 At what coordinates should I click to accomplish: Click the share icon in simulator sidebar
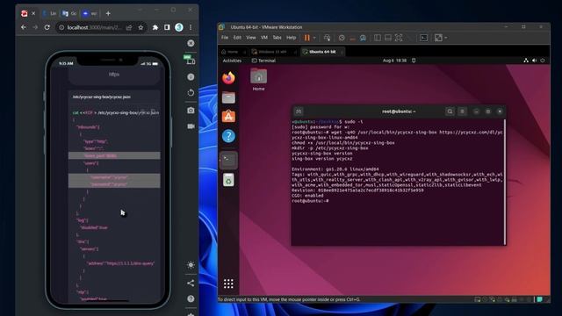191,283
